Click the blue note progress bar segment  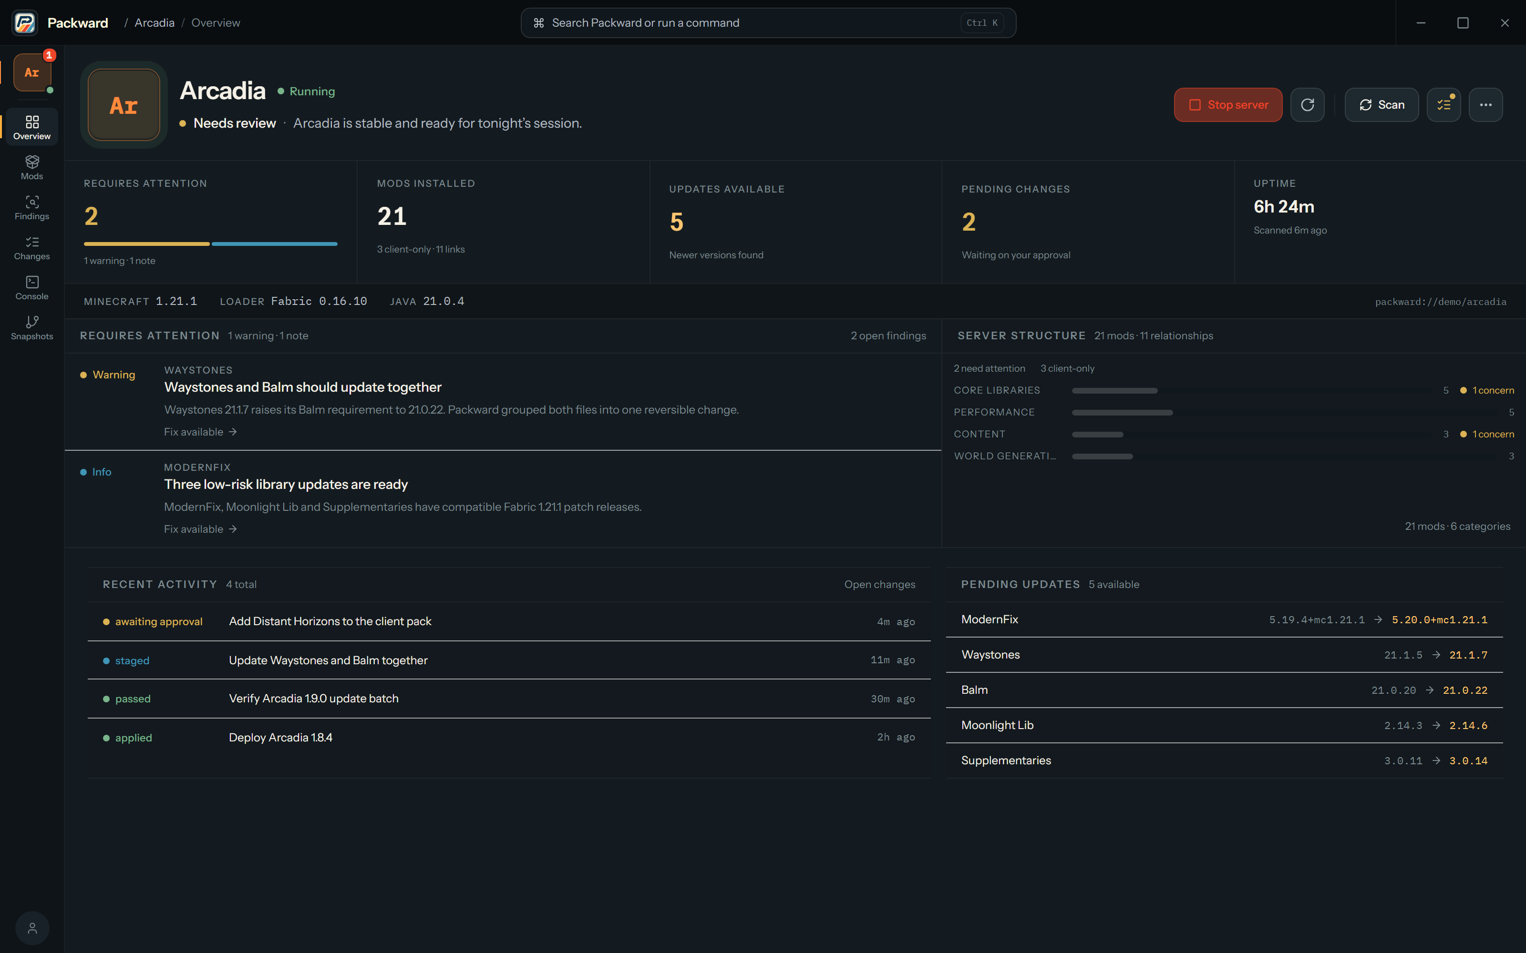click(274, 244)
